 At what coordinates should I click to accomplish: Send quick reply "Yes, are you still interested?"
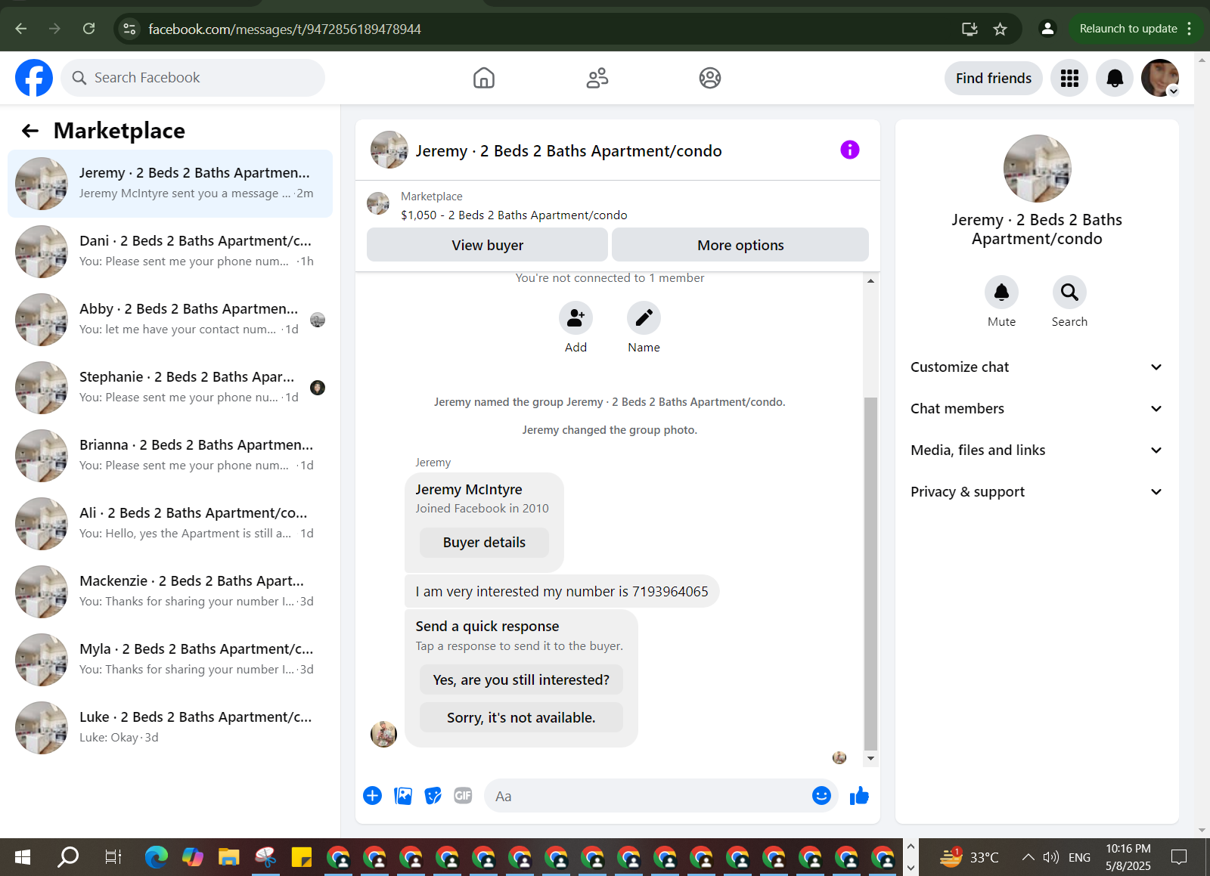pyautogui.click(x=521, y=680)
